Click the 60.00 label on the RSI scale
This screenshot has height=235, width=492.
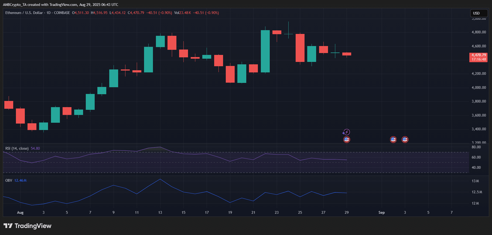point(476,157)
